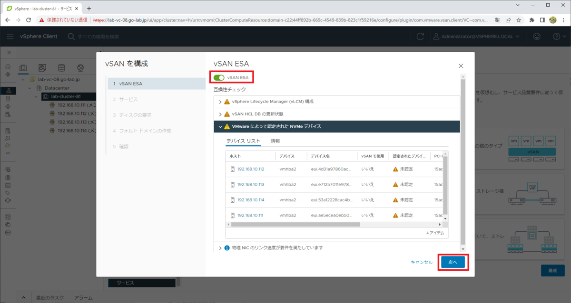Viewport: 571px width, 303px height.
Task: Switch to the 情報 tab
Action: click(x=275, y=141)
